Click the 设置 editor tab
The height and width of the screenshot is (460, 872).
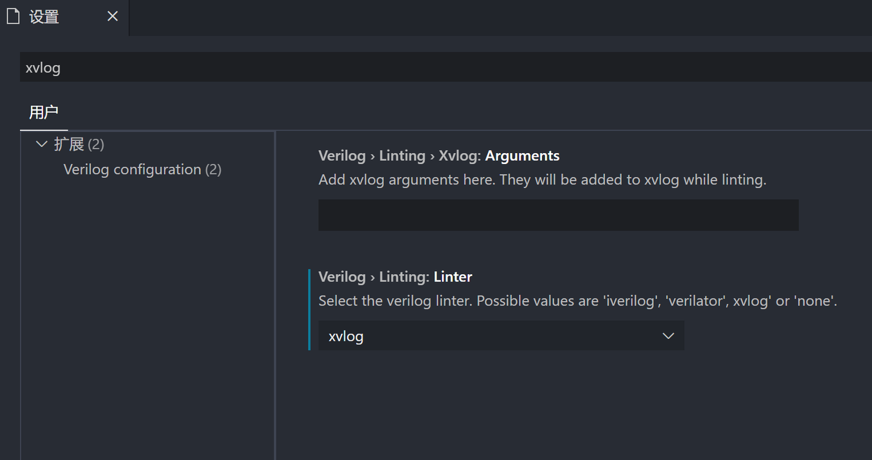42,16
